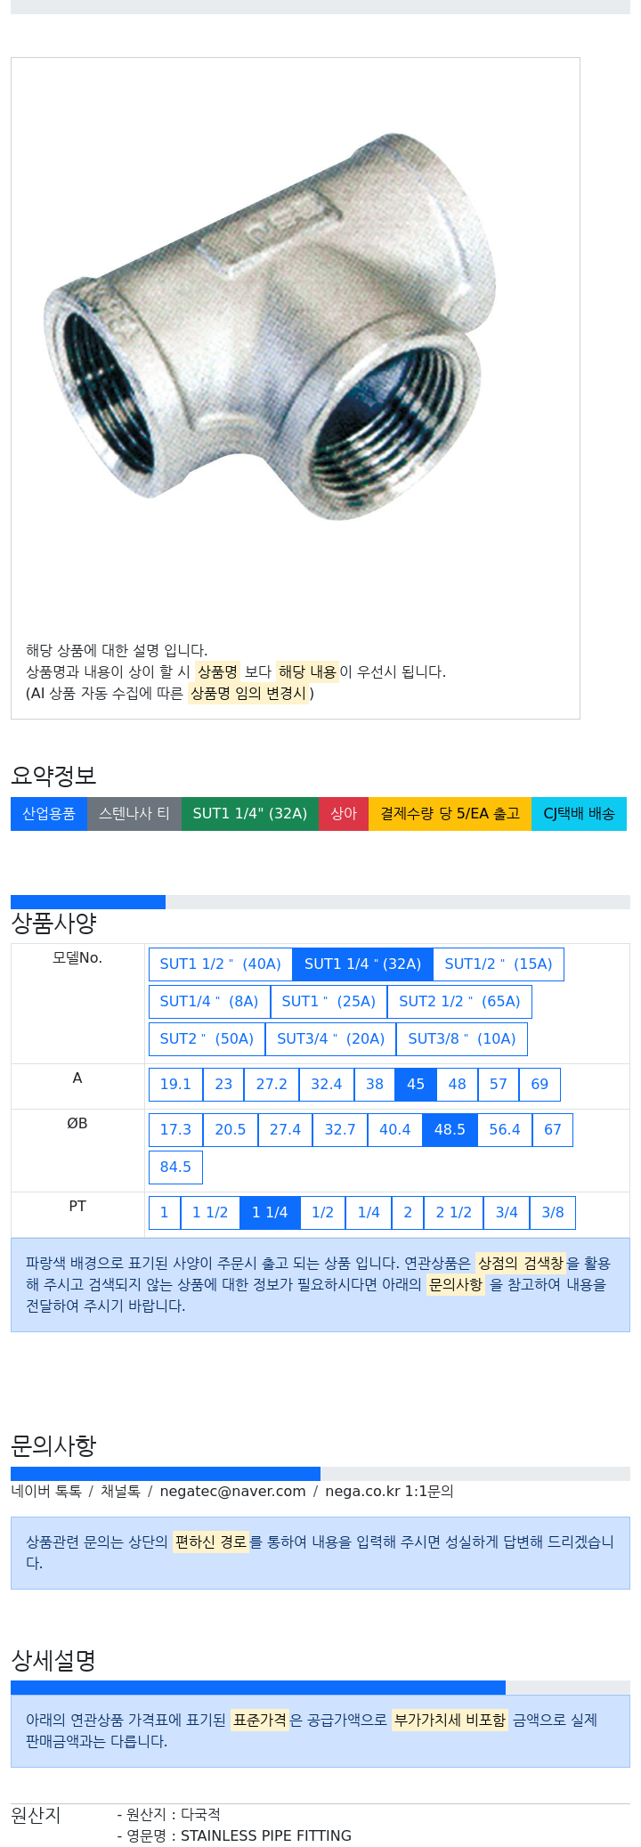Open model SUT3/8" (10A)

coord(462,1039)
